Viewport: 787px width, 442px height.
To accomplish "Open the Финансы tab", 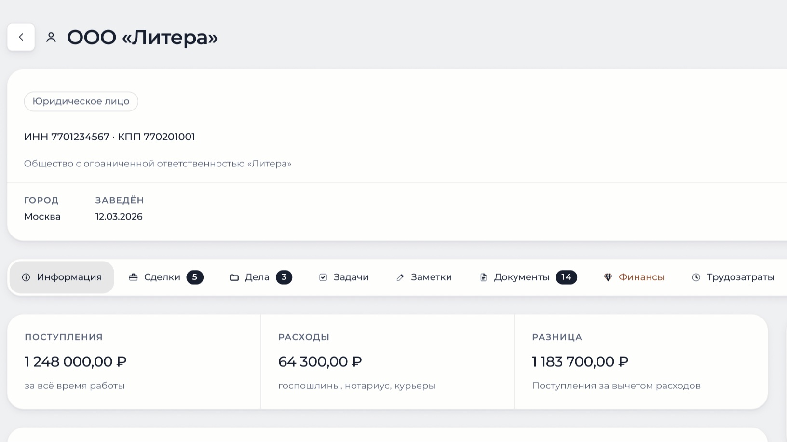I will (634, 277).
